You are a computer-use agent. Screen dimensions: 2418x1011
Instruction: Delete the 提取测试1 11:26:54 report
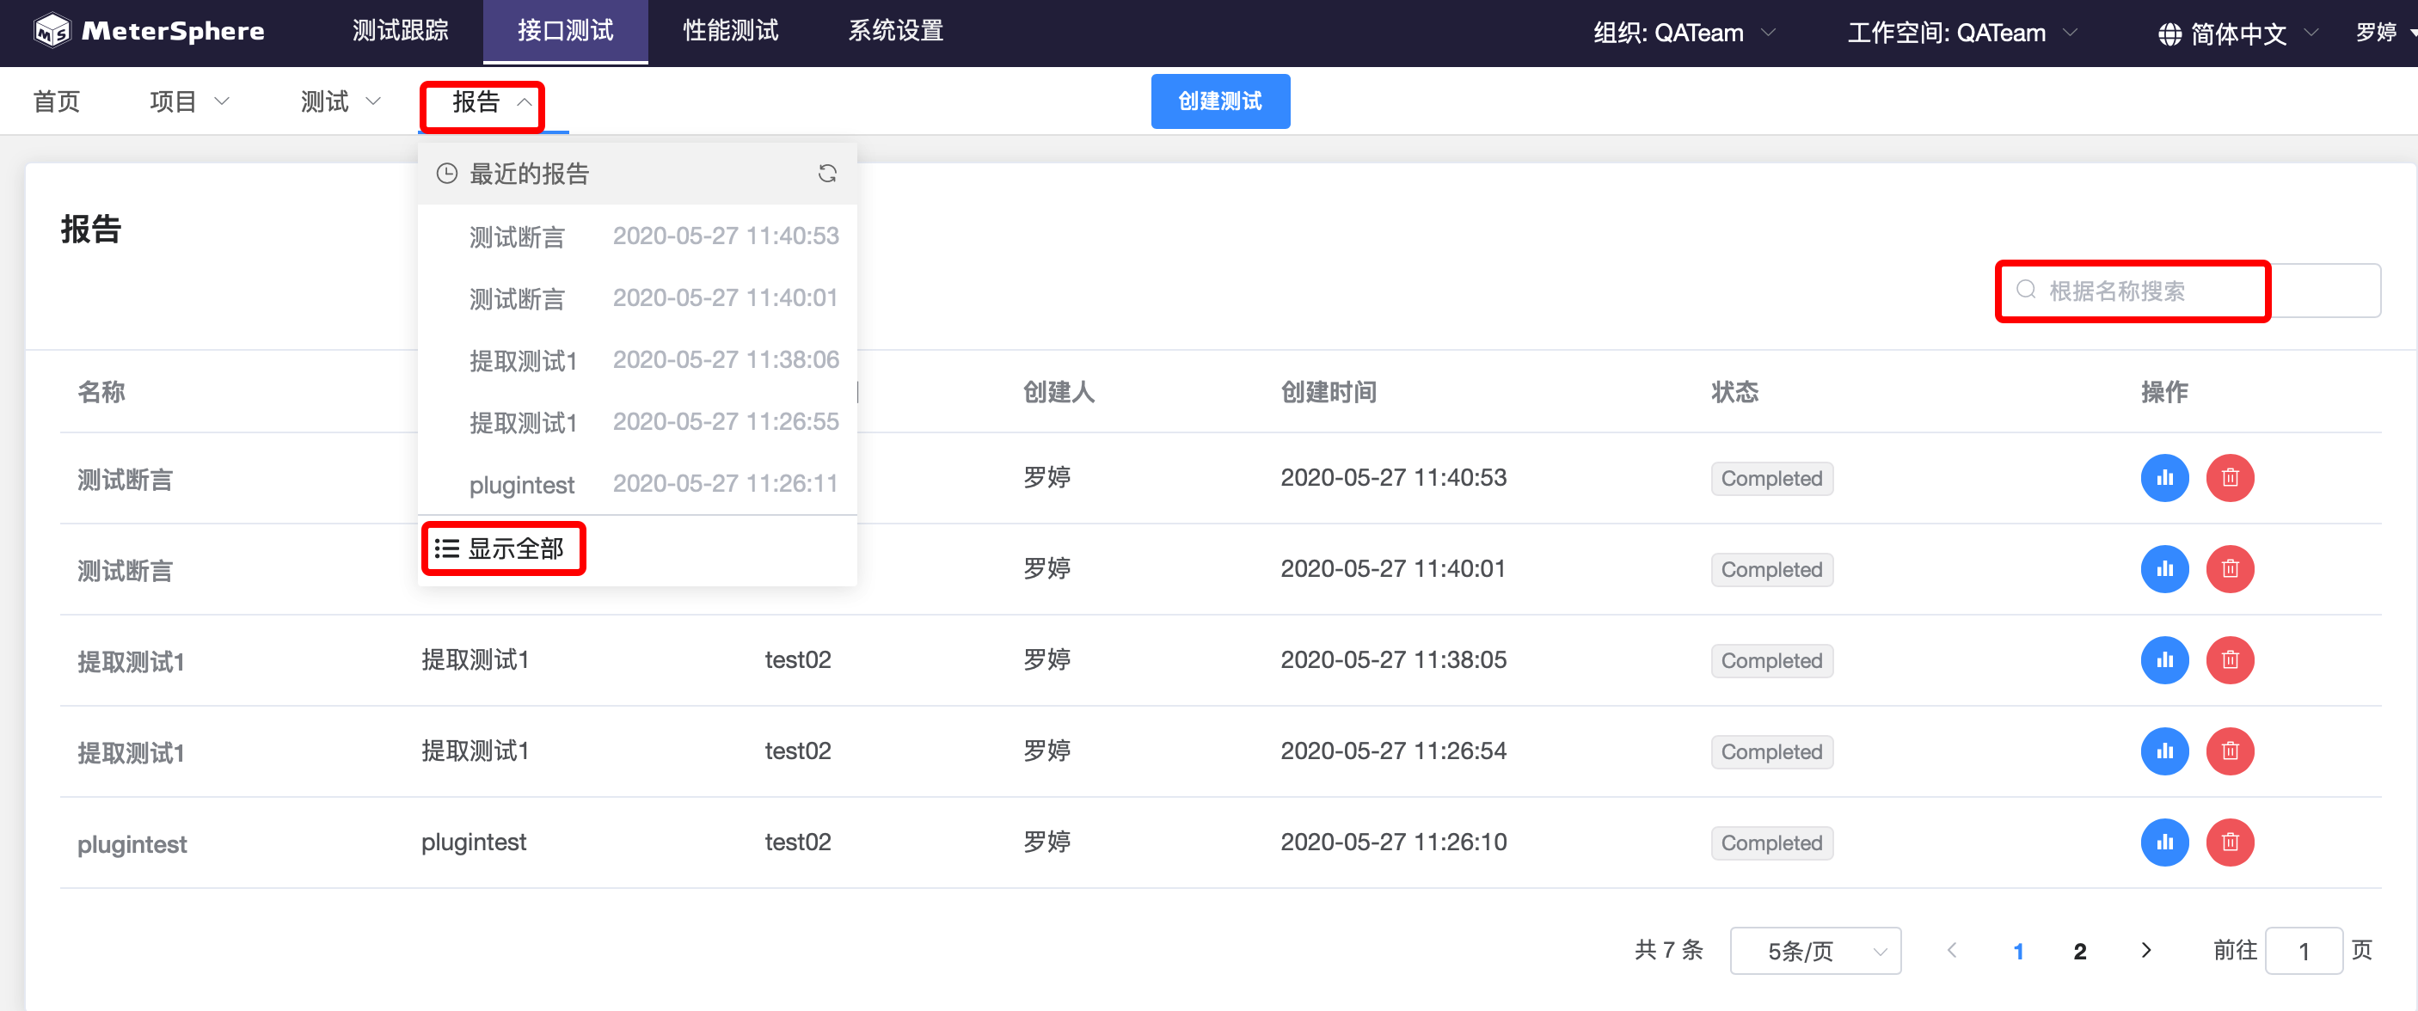click(x=2230, y=751)
